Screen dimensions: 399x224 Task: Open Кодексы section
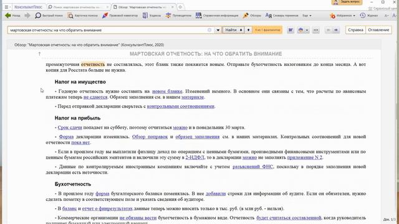click(151, 16)
